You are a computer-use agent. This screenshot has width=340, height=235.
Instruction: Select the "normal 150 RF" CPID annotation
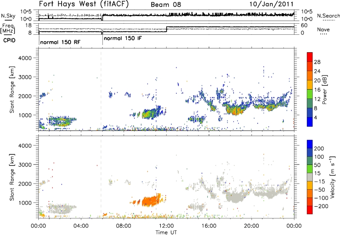point(60,42)
